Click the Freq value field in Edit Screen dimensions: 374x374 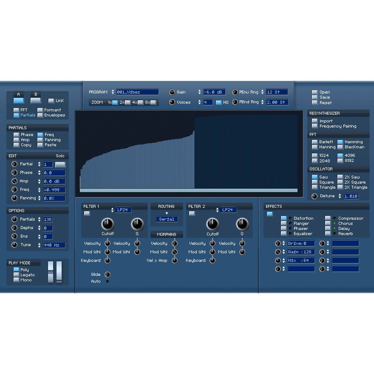pyautogui.click(x=54, y=190)
